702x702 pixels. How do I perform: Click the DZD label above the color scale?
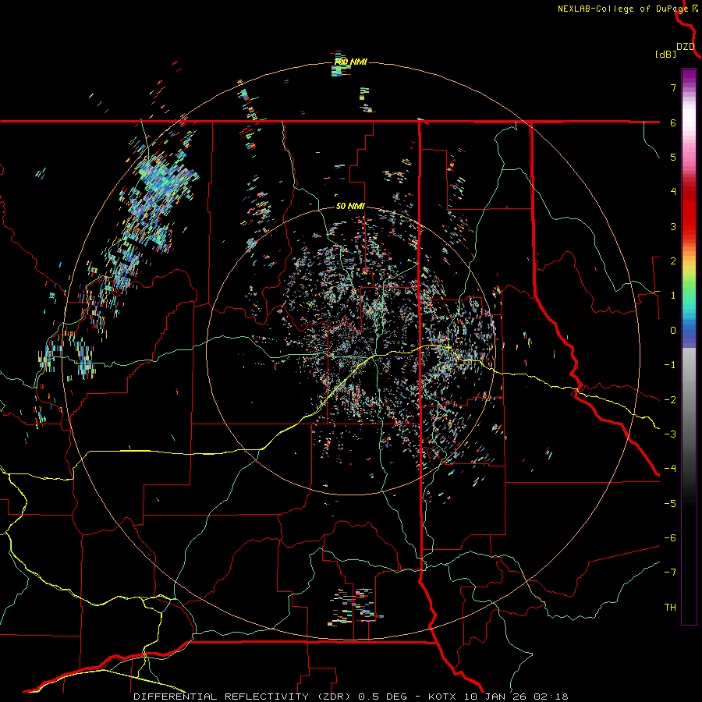click(686, 47)
